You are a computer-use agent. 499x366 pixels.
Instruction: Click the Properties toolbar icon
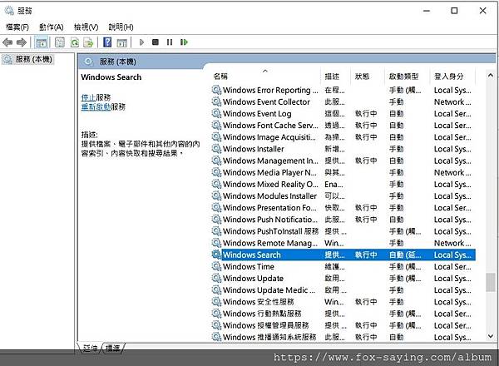[x=60, y=42]
